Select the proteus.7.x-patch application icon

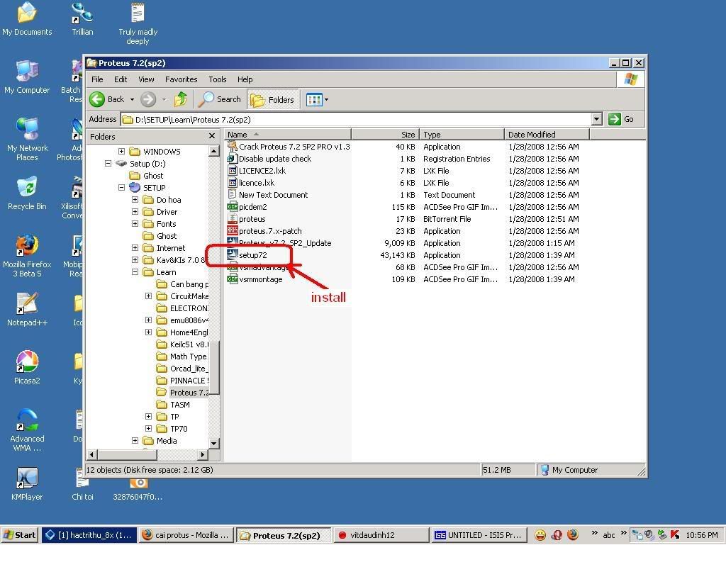tap(233, 230)
